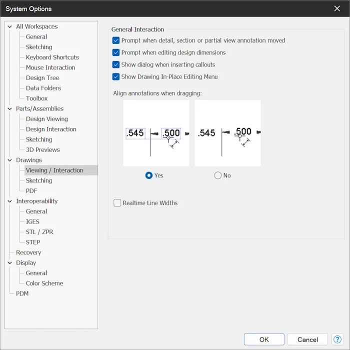Image resolution: width=350 pixels, height=350 pixels.
Task: Select Recovery in the tree
Action: 28,252
